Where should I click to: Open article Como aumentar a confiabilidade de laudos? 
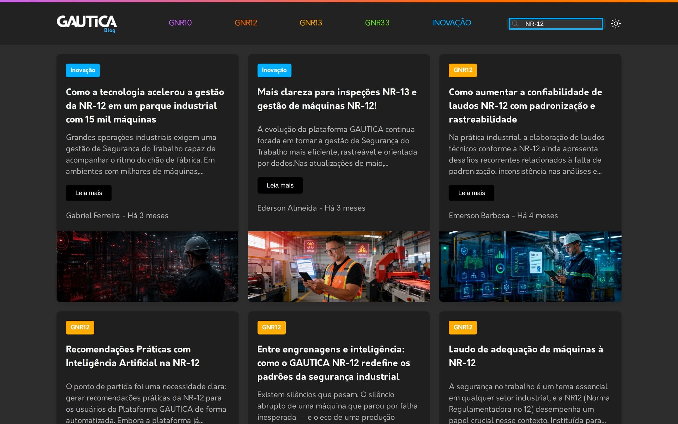(525, 106)
